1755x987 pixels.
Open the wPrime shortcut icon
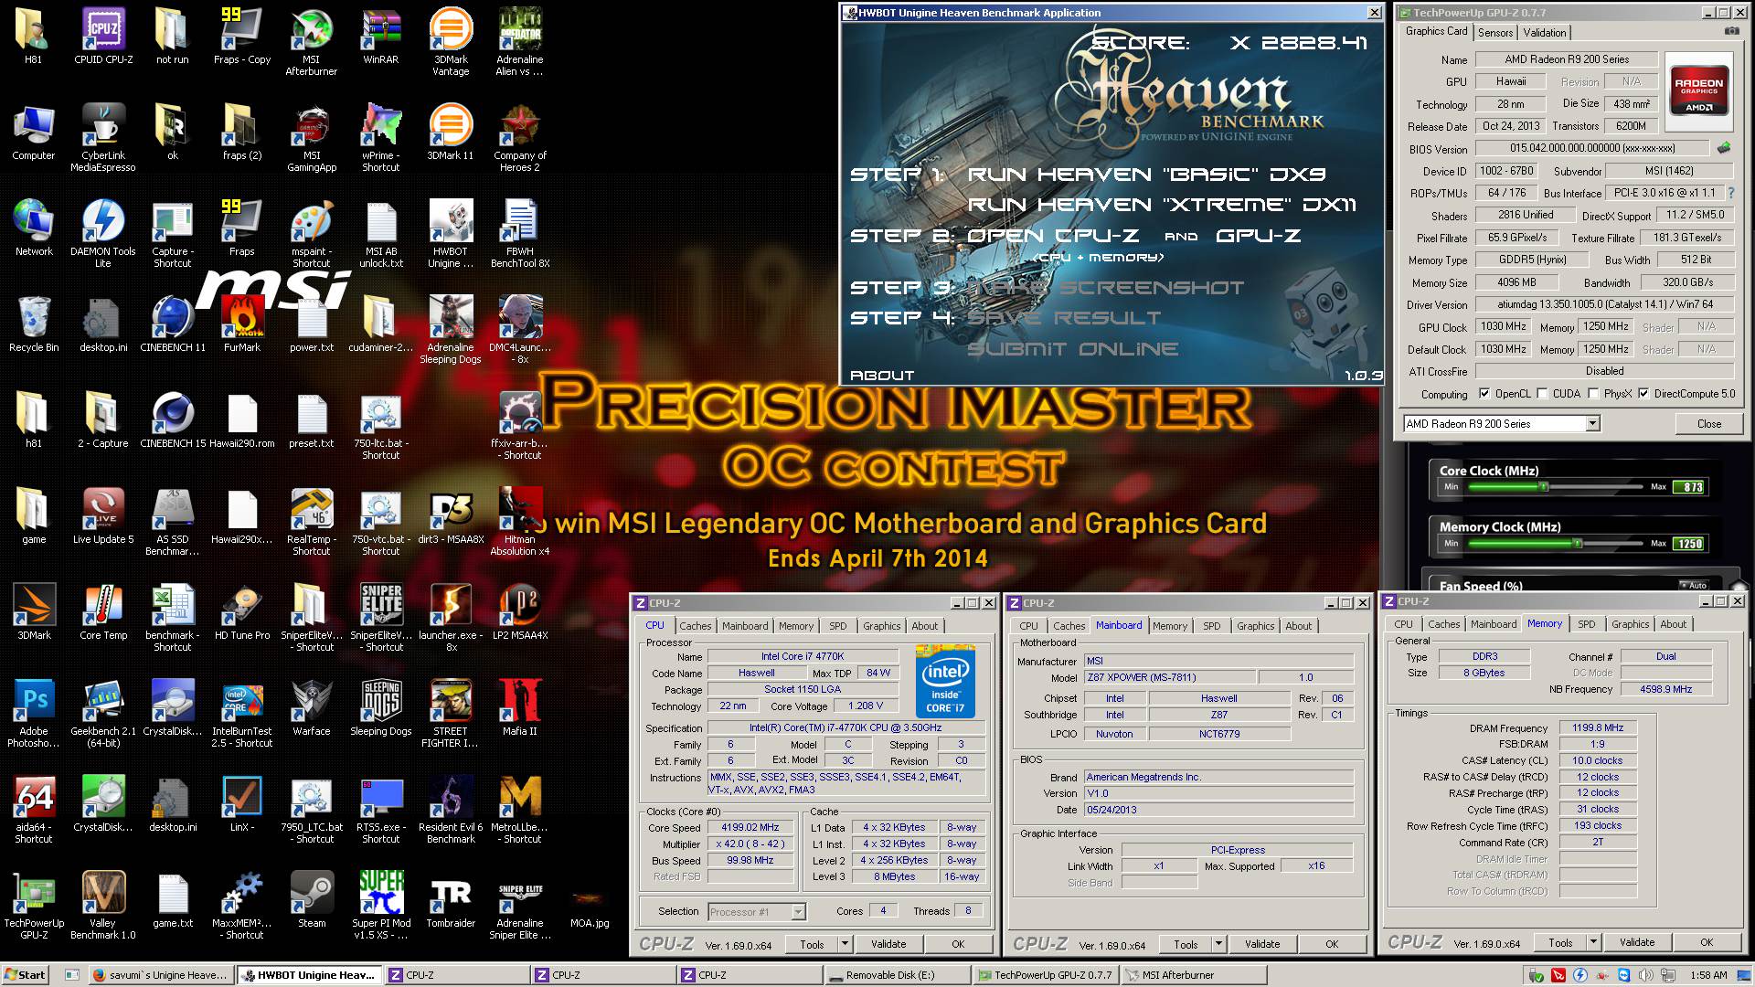point(381,138)
